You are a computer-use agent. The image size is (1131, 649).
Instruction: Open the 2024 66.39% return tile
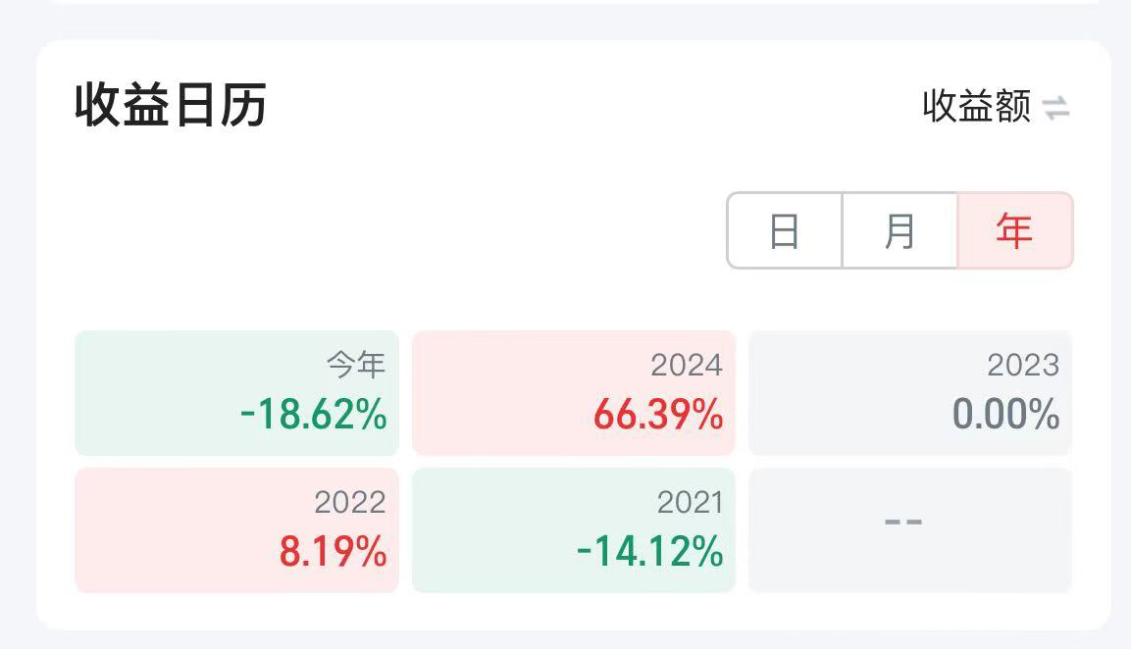(574, 393)
